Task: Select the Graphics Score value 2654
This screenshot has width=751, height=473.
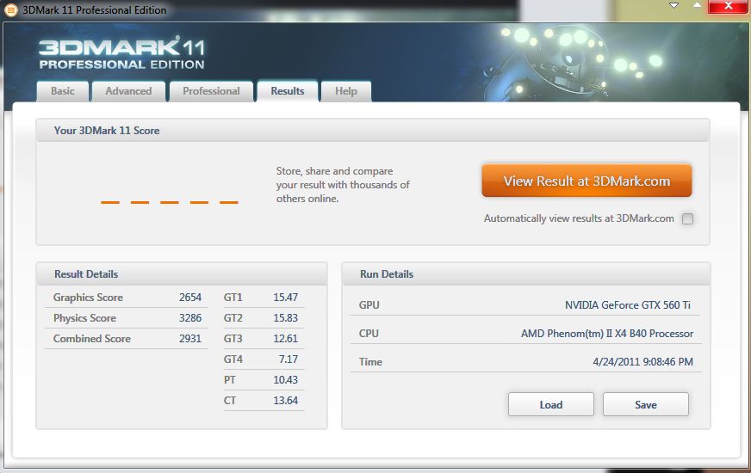Action: (190, 298)
